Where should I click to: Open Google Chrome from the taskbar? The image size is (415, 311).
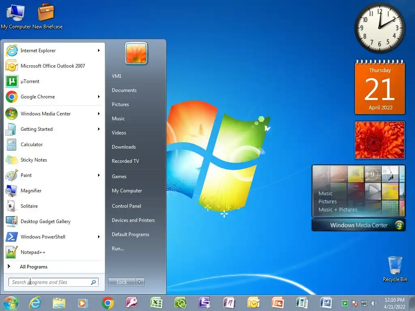coord(108,303)
